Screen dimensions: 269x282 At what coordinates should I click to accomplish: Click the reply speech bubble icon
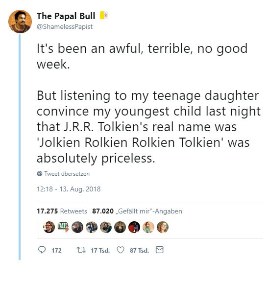pyautogui.click(x=42, y=250)
